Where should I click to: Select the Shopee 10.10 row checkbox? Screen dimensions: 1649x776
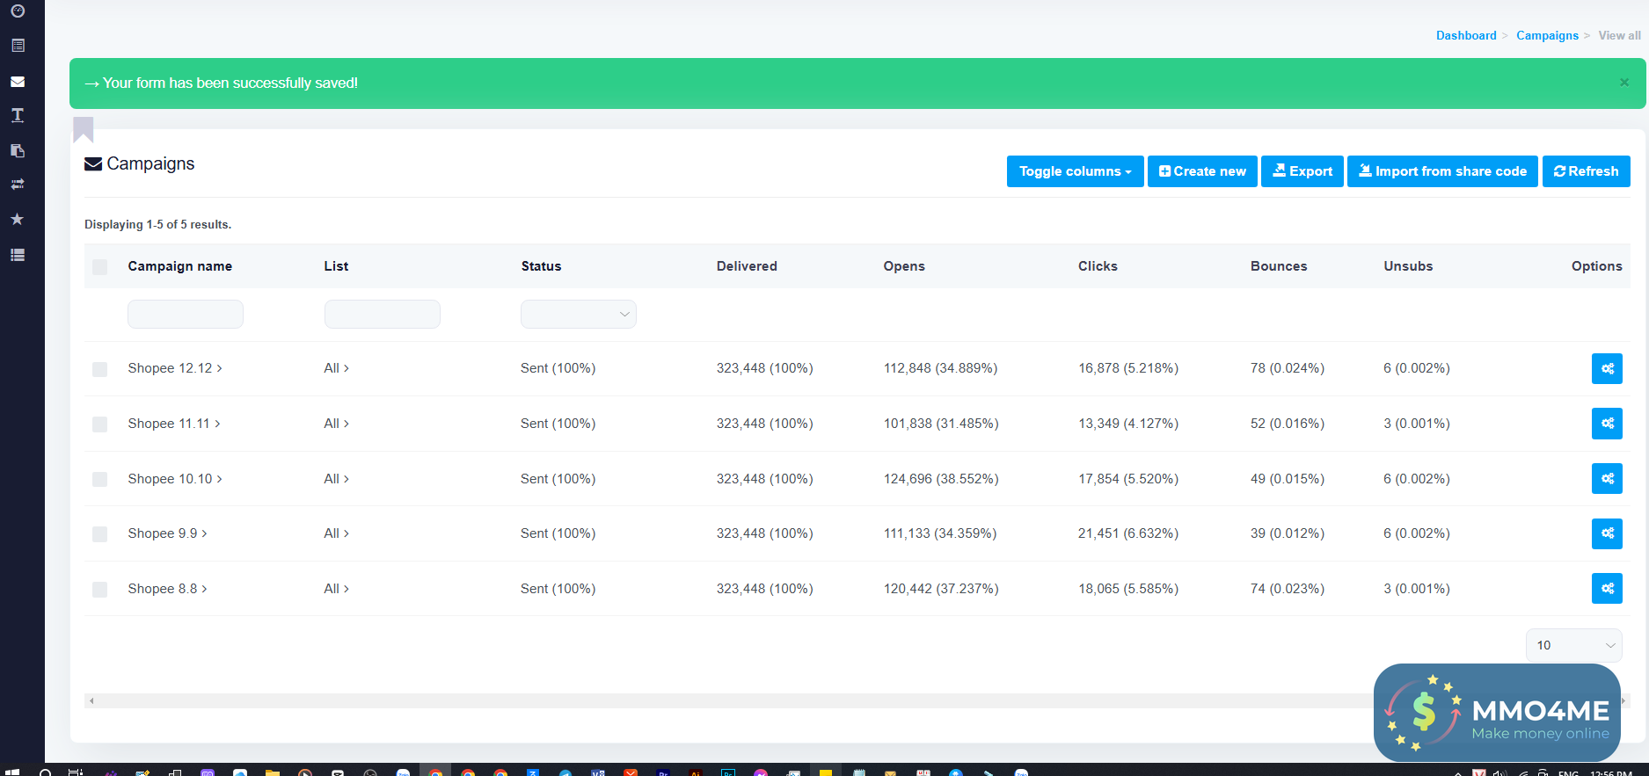coord(100,480)
